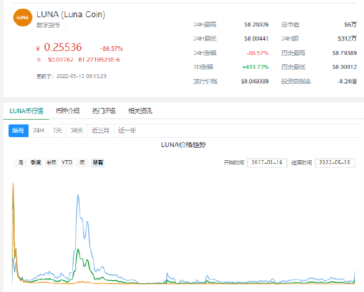The height and width of the screenshot is (292, 364).
Task: Switch to the 币种介绍 tab
Action: coord(68,111)
